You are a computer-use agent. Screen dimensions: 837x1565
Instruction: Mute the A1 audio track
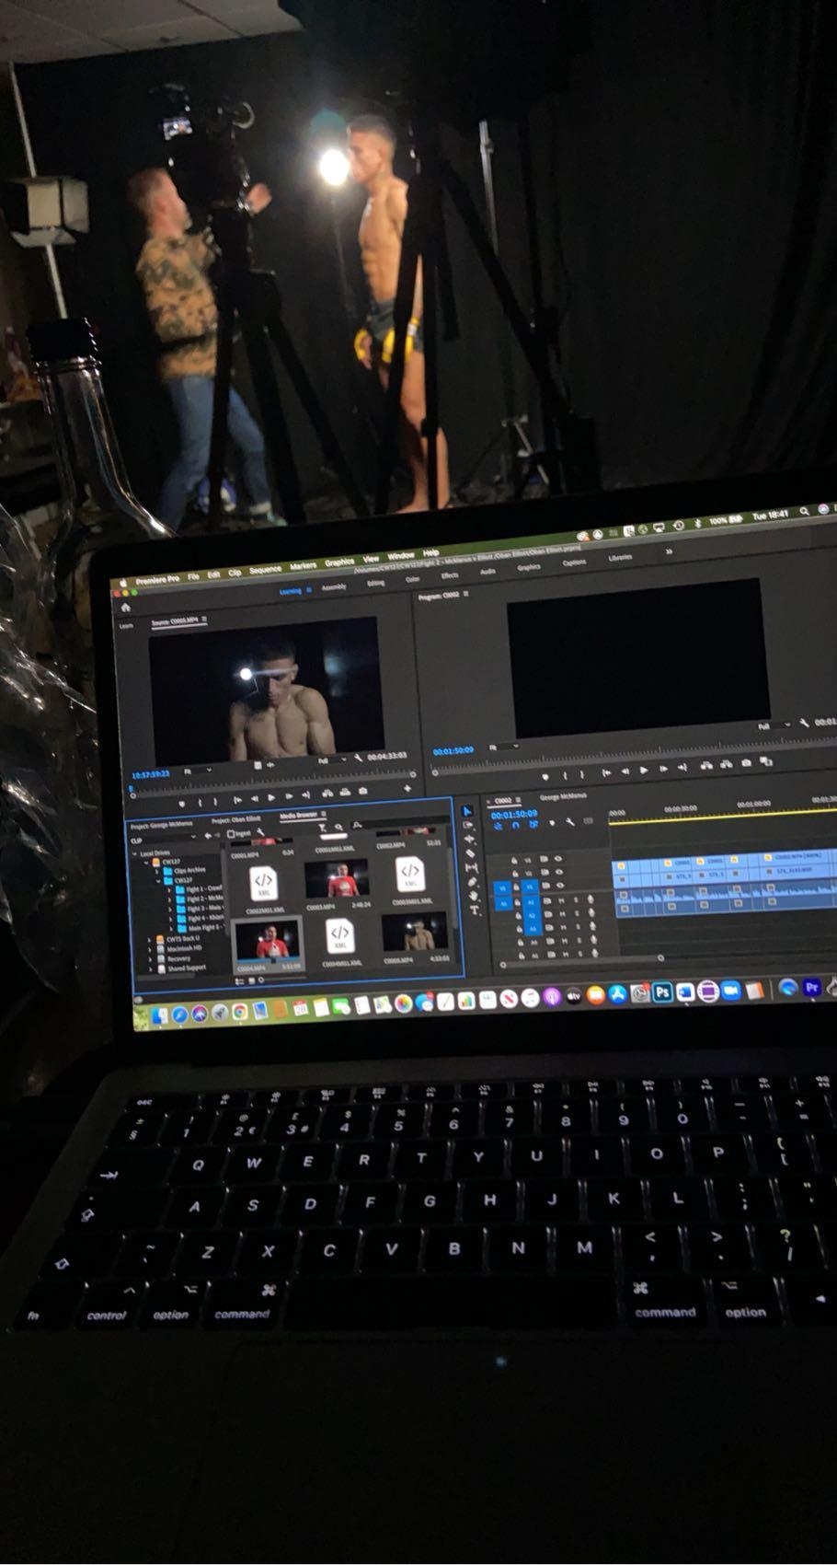(562, 900)
